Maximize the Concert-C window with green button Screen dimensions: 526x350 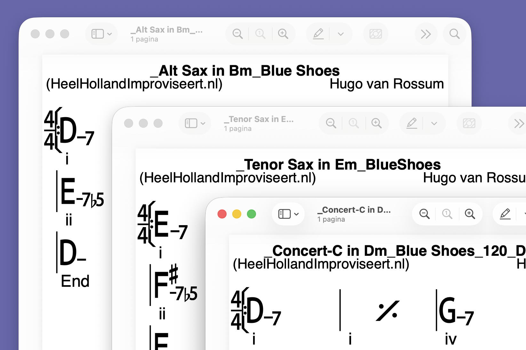click(251, 214)
